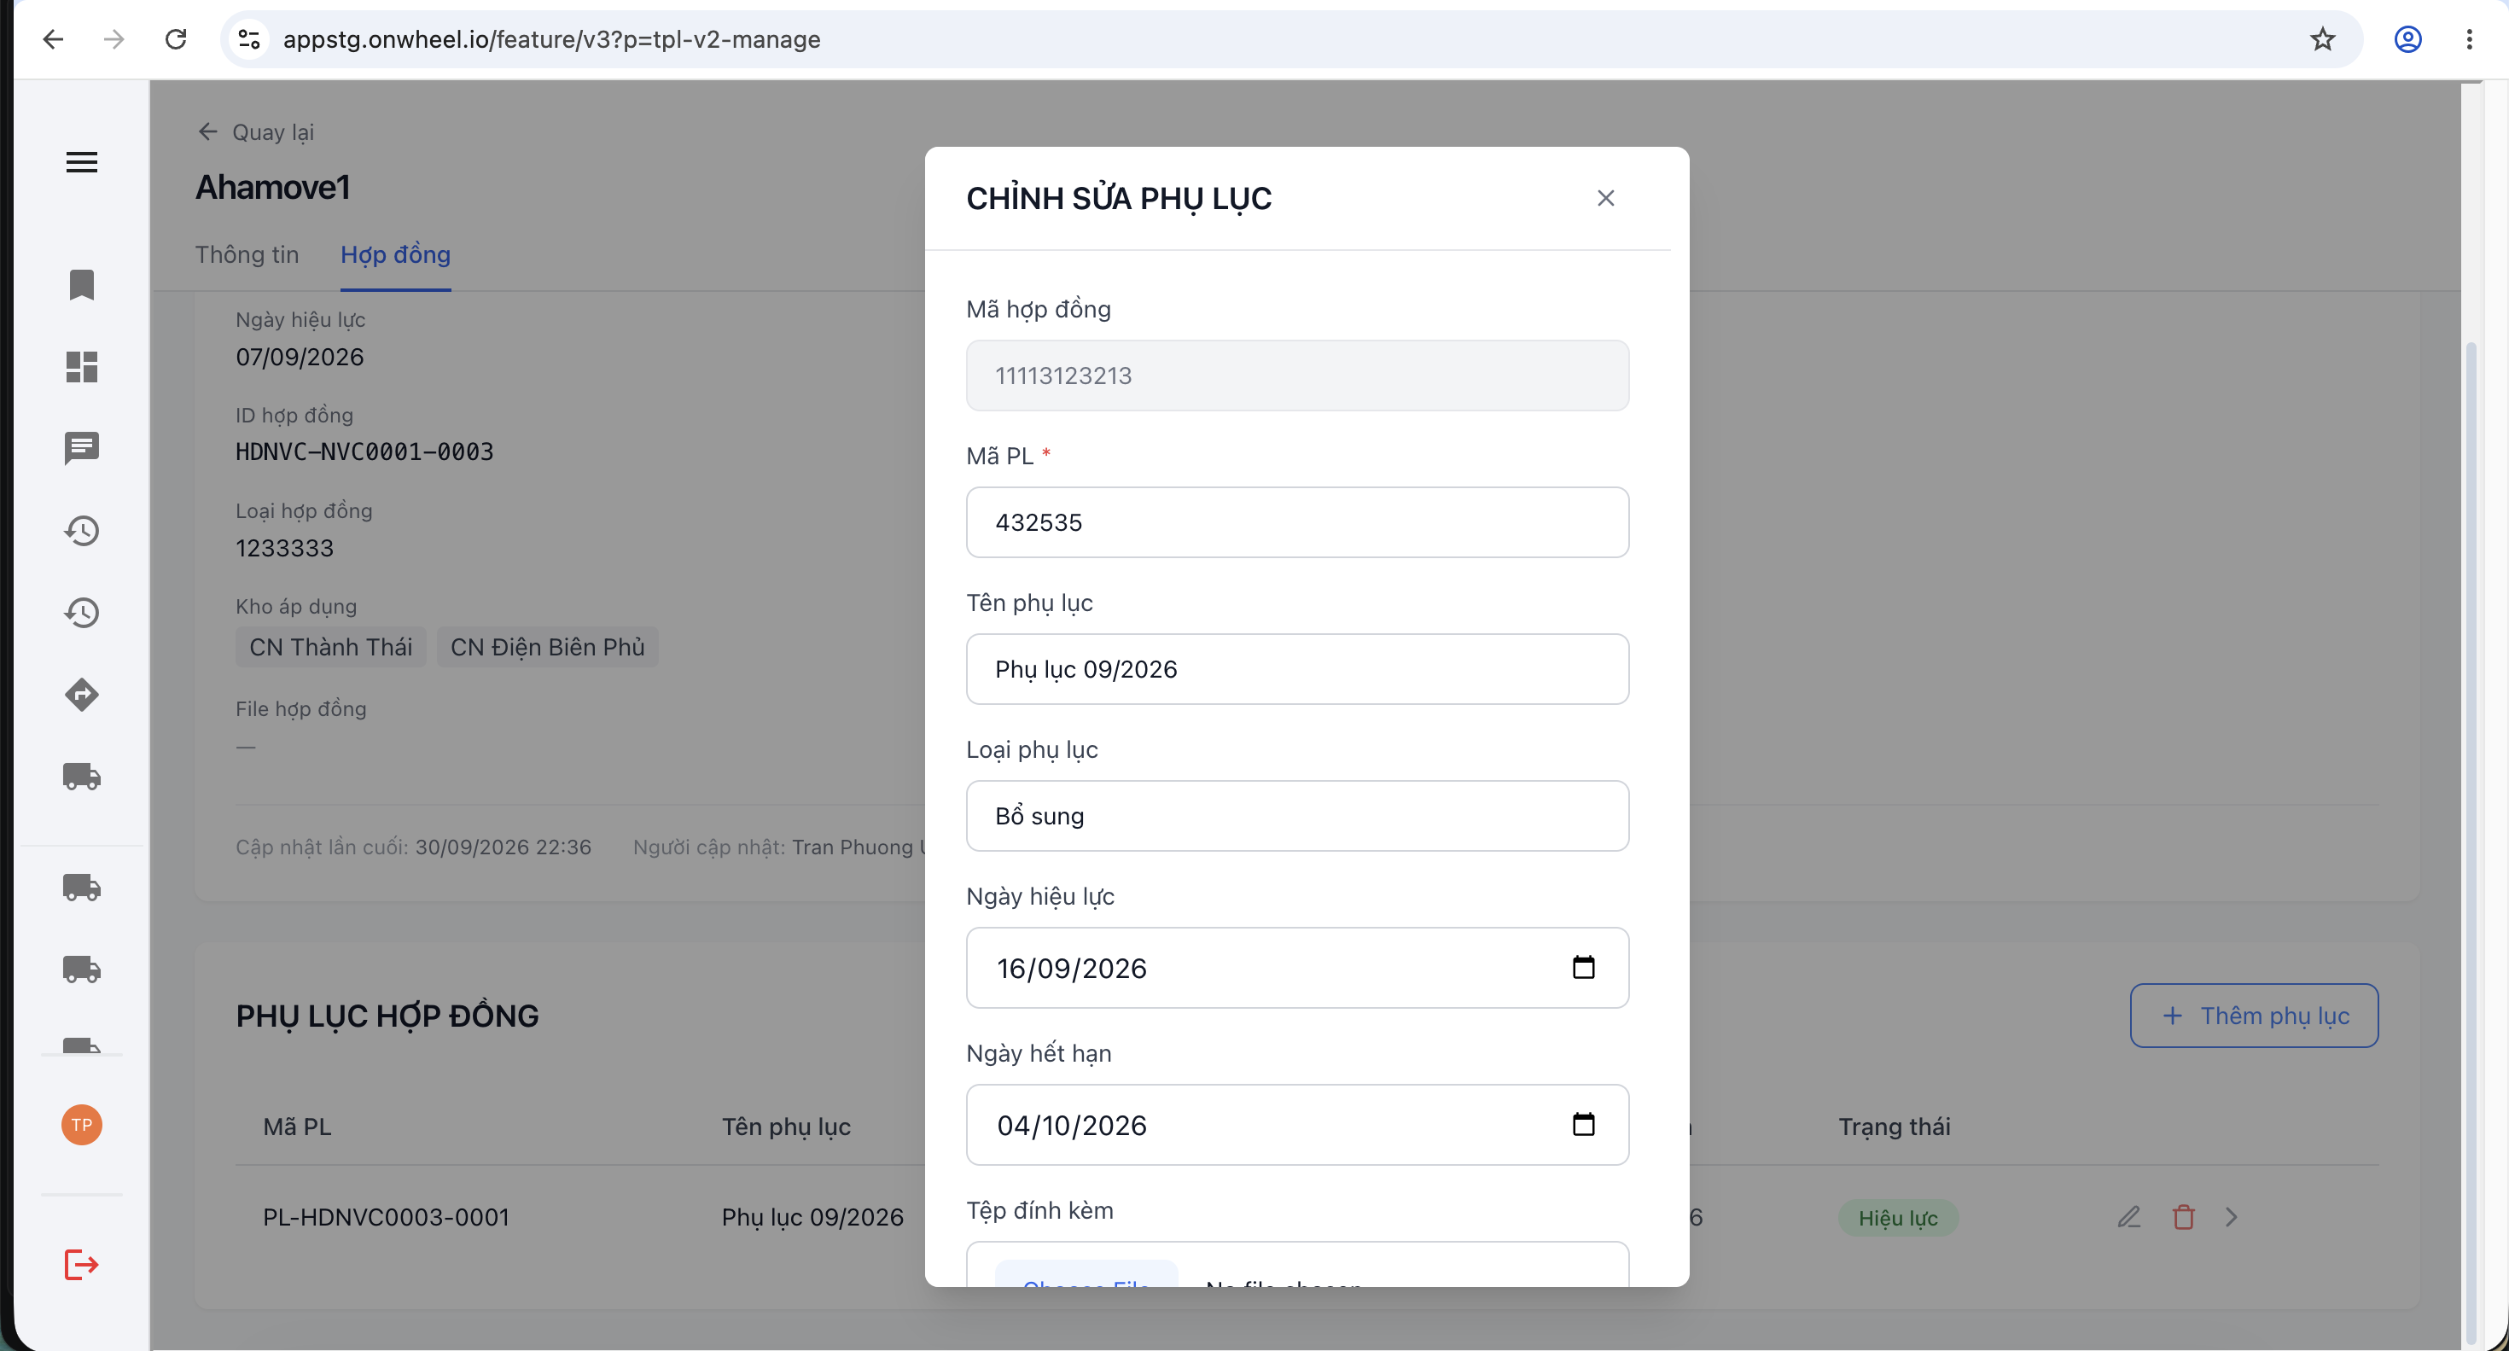Click the Thêm phụ lục button
2509x1351 pixels.
pos(2254,1015)
